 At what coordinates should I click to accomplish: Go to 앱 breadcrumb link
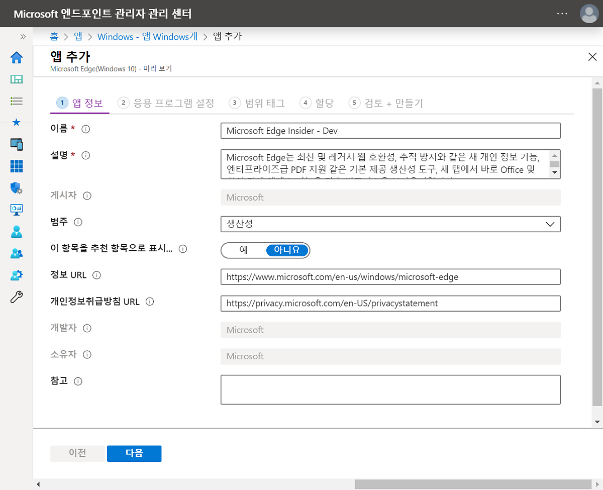pyautogui.click(x=78, y=37)
